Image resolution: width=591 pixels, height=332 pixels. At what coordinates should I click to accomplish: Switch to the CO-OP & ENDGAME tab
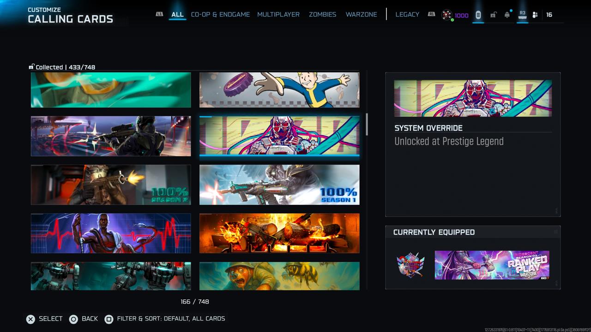[220, 14]
